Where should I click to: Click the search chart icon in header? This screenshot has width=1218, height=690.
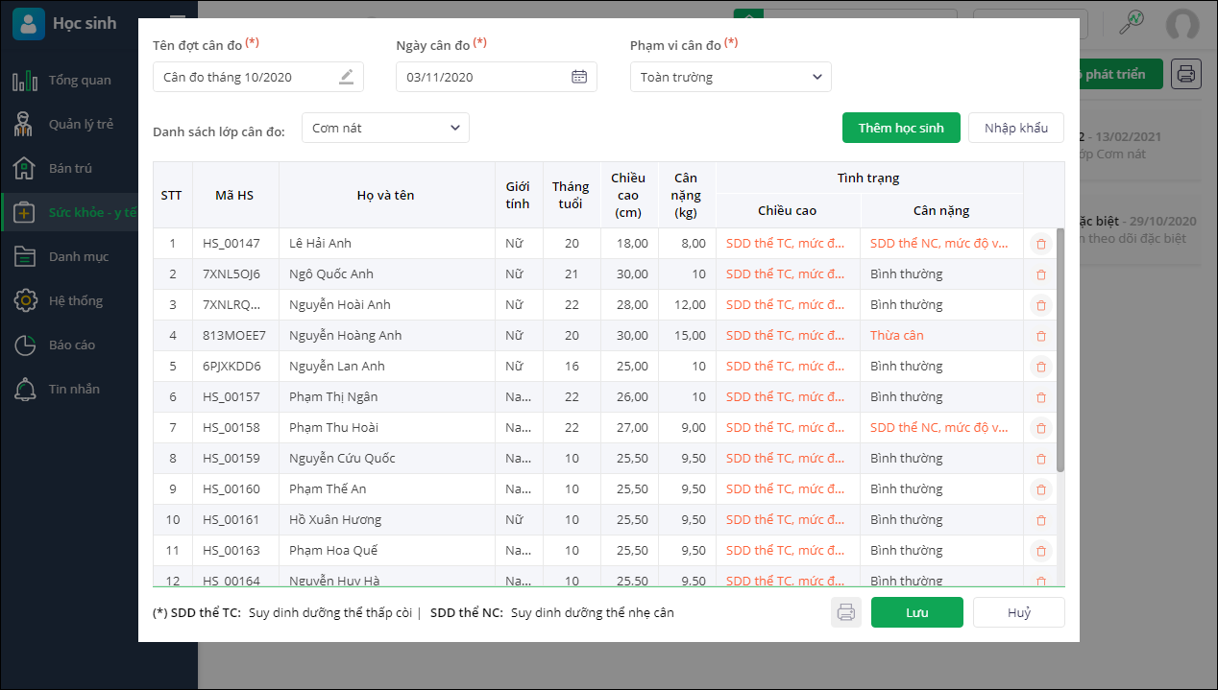click(1133, 23)
